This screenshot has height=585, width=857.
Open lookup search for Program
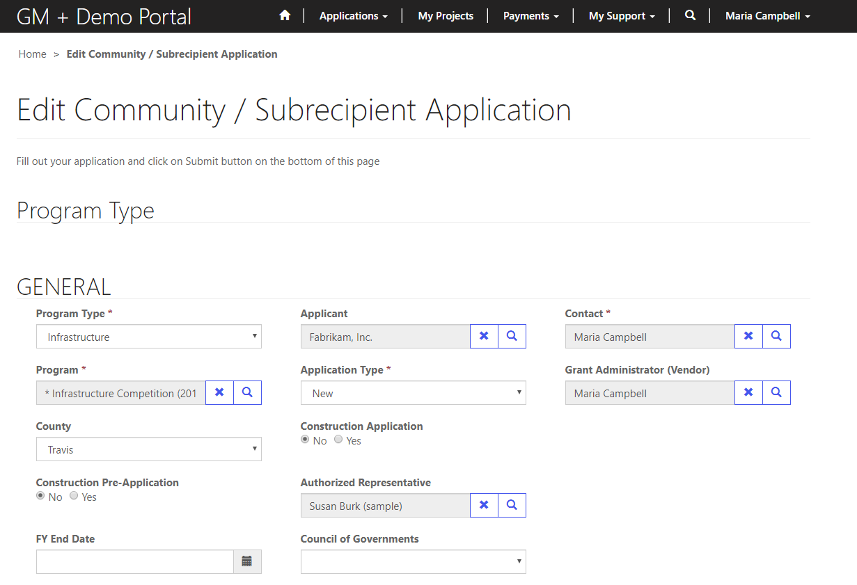(247, 392)
